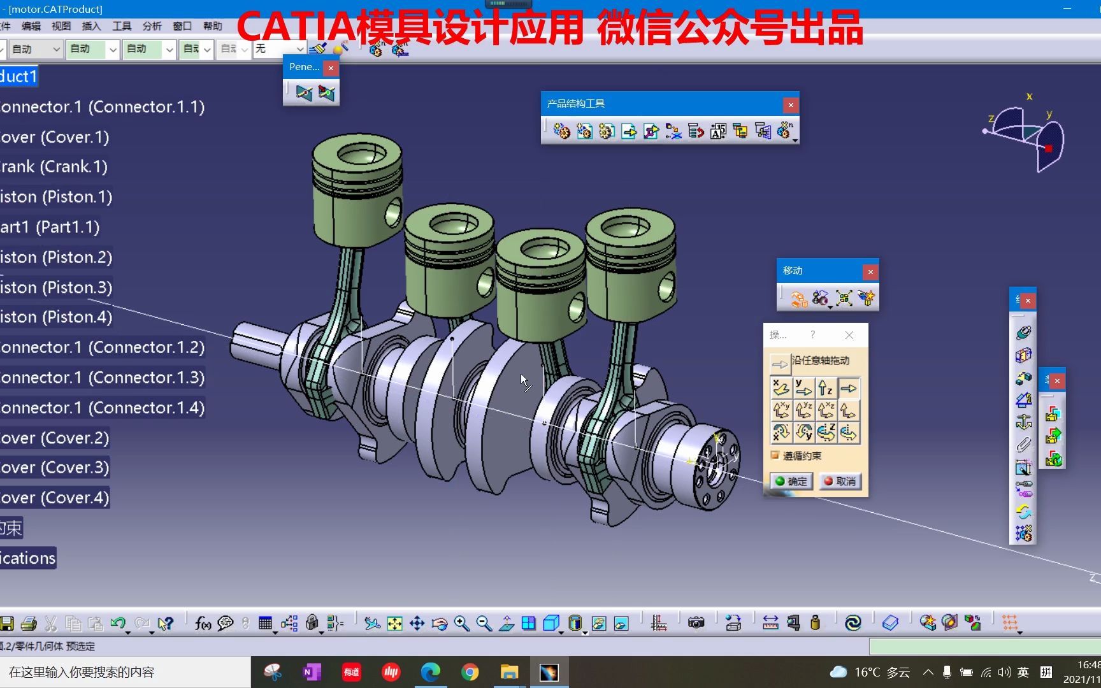Select drag along X axis button
The width and height of the screenshot is (1101, 688).
coord(781,388)
